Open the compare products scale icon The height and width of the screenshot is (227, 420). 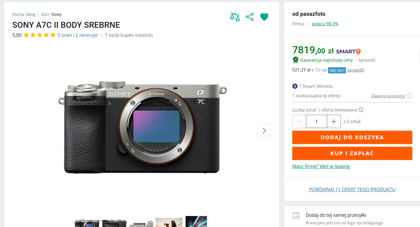pos(235,17)
